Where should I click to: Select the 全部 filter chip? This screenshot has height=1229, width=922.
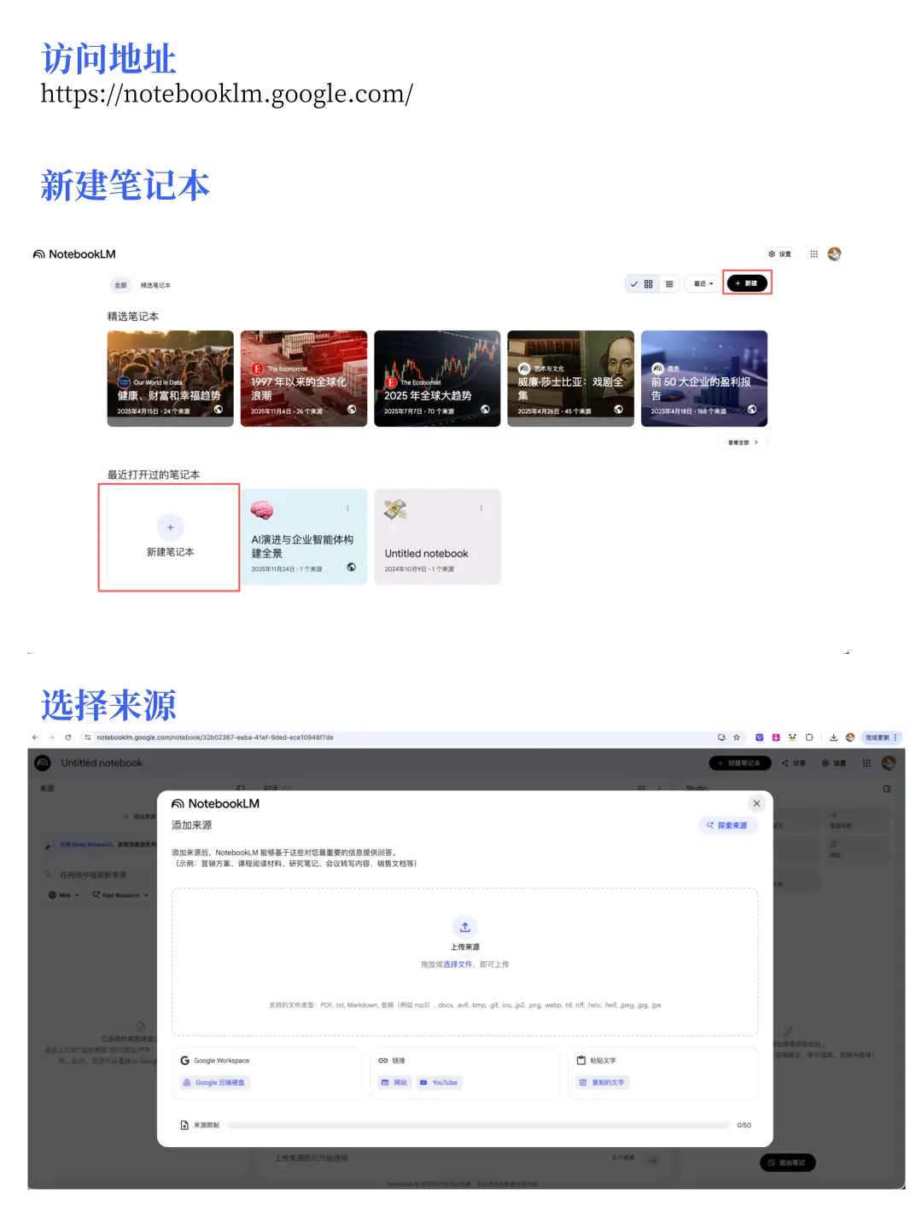click(120, 285)
